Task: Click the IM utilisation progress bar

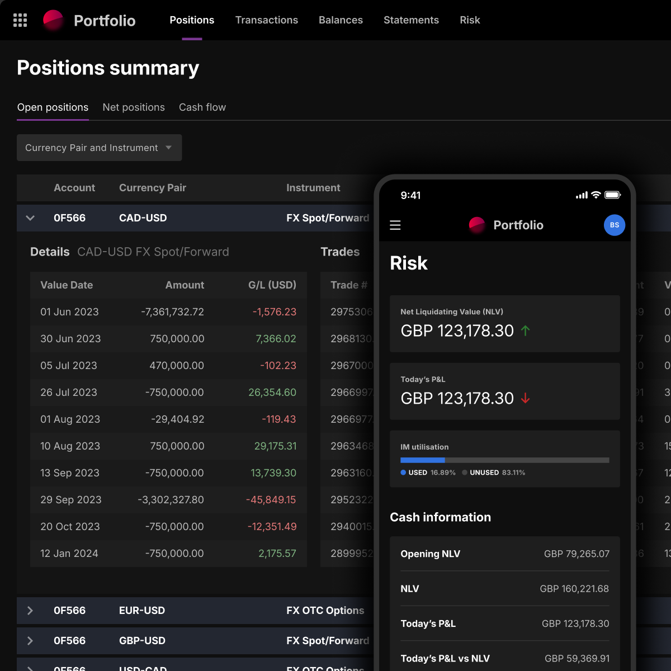Action: (504, 460)
